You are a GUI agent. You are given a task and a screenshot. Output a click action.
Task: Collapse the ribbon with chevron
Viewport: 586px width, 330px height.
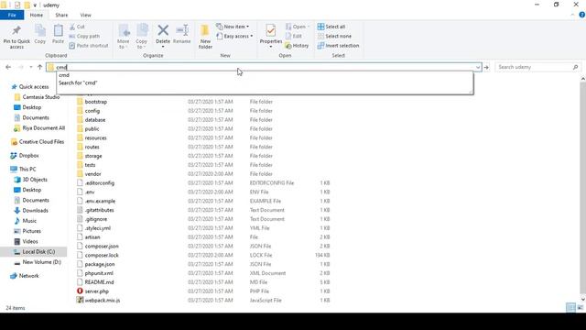[572, 15]
